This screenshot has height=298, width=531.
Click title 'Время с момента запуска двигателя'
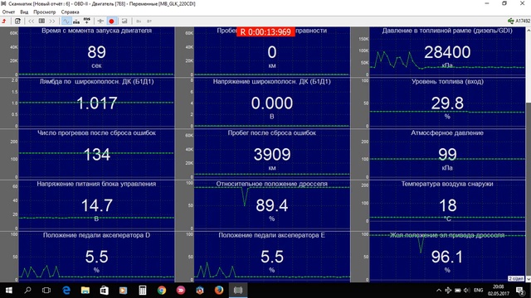click(96, 31)
